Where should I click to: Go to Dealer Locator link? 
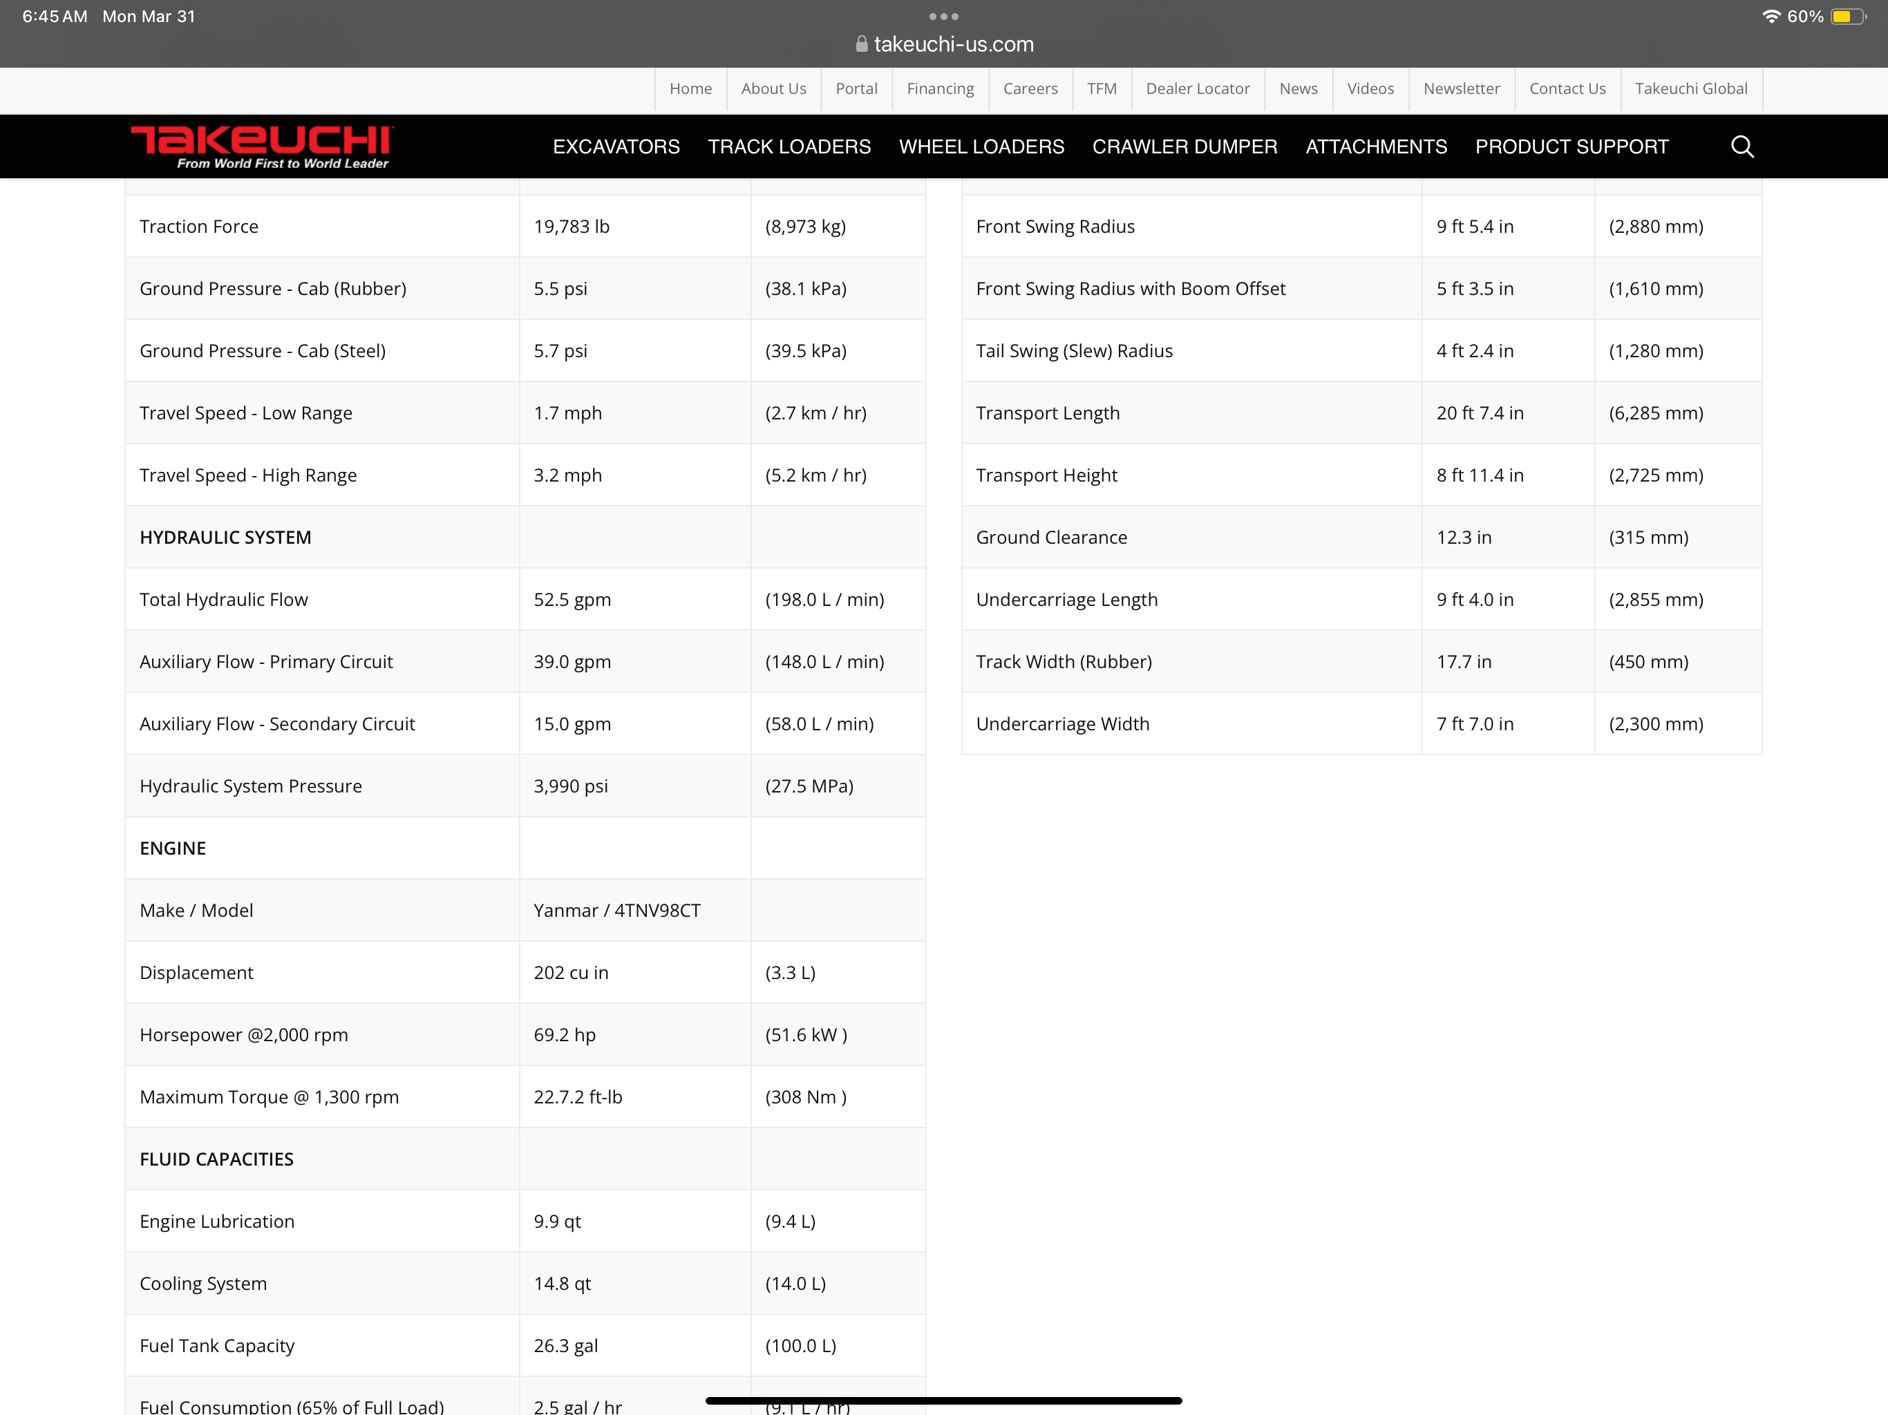pos(1198,88)
